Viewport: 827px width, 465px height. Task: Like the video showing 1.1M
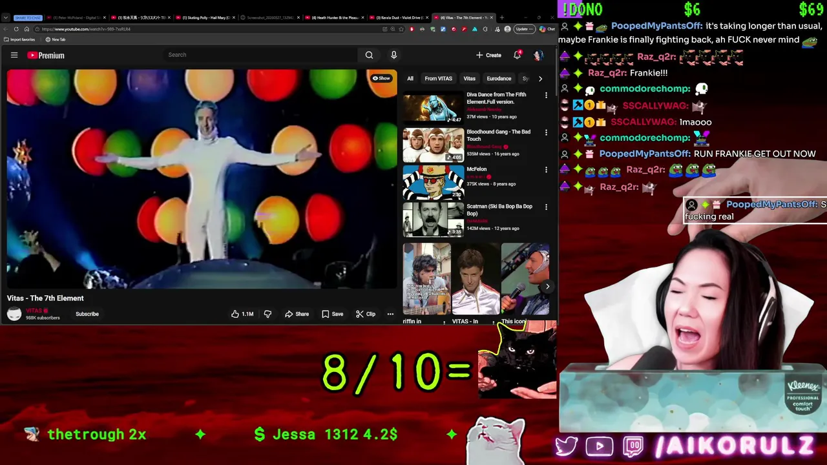pyautogui.click(x=243, y=314)
